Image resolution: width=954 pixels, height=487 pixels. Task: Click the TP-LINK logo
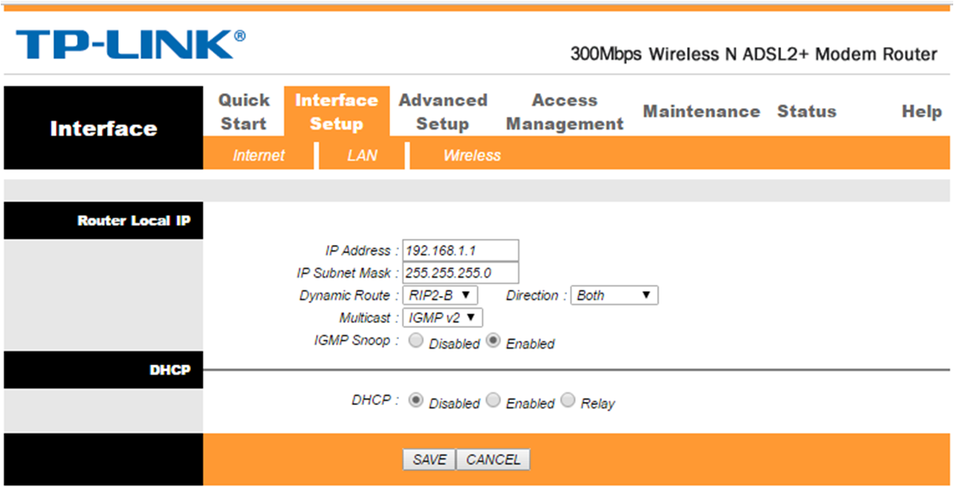[x=131, y=45]
